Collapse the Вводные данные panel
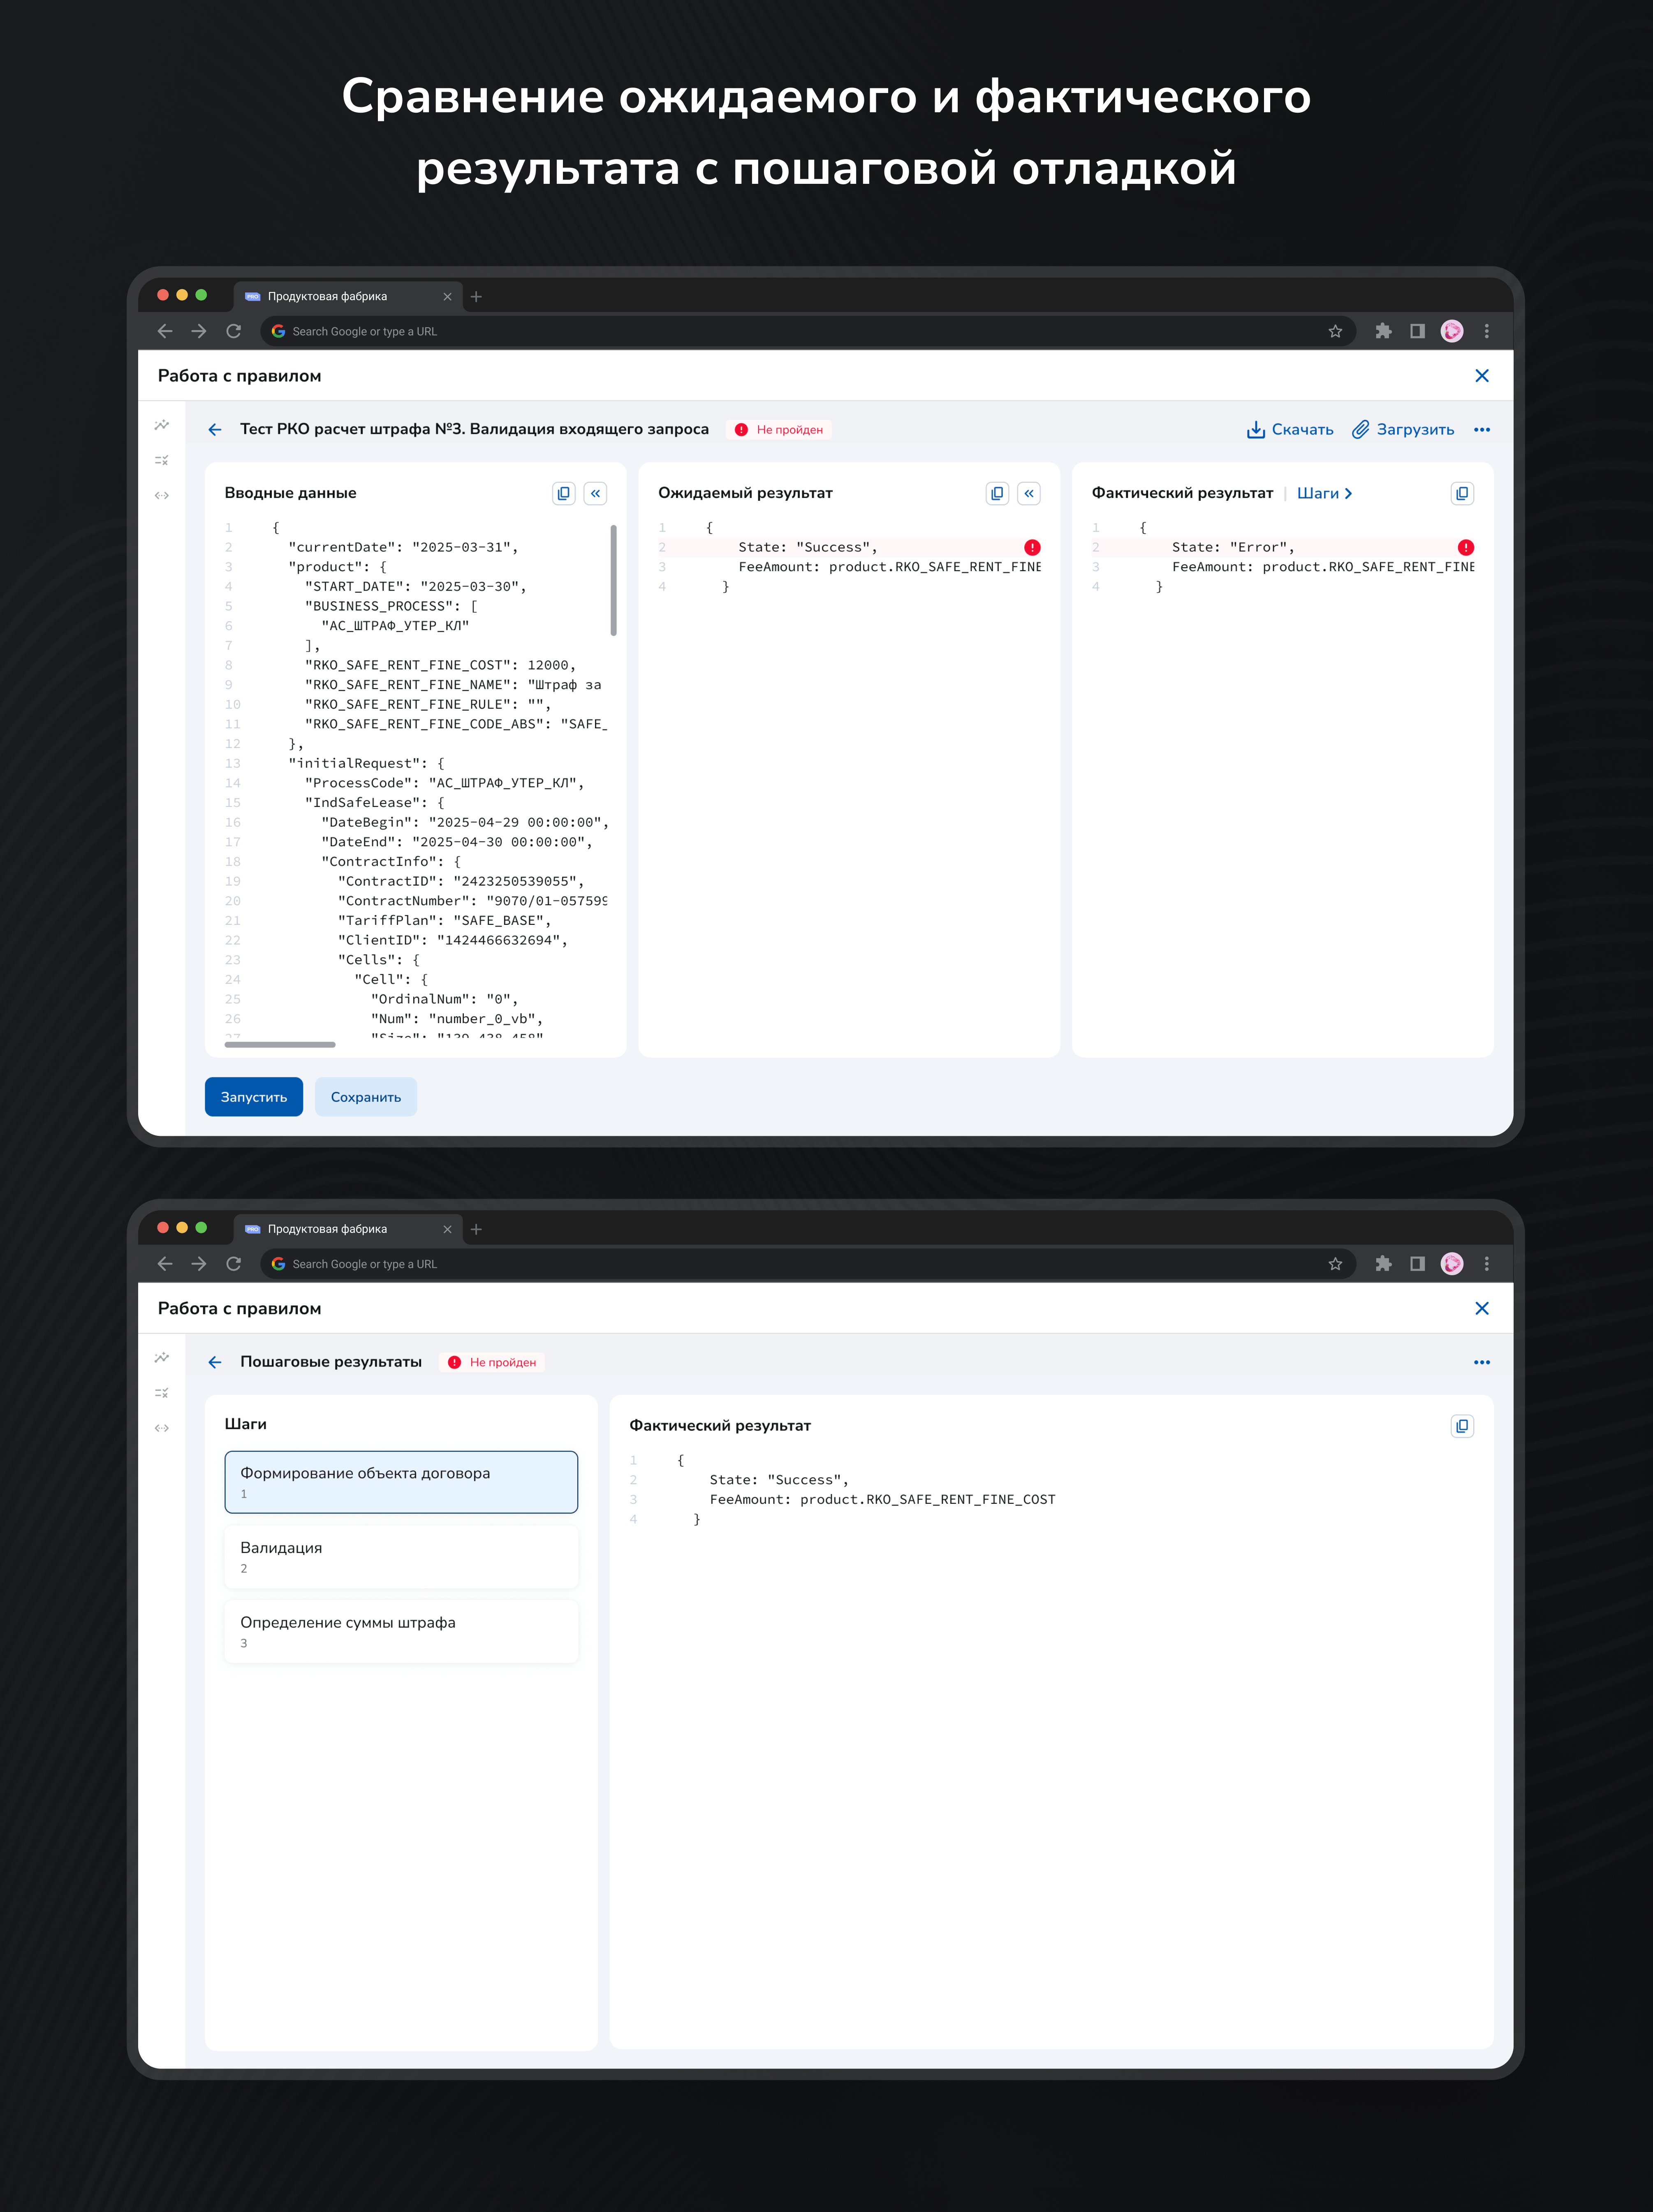Viewport: 1653px width, 2212px height. point(595,493)
